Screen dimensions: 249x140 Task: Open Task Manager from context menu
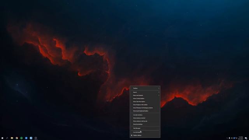click(x=145, y=128)
